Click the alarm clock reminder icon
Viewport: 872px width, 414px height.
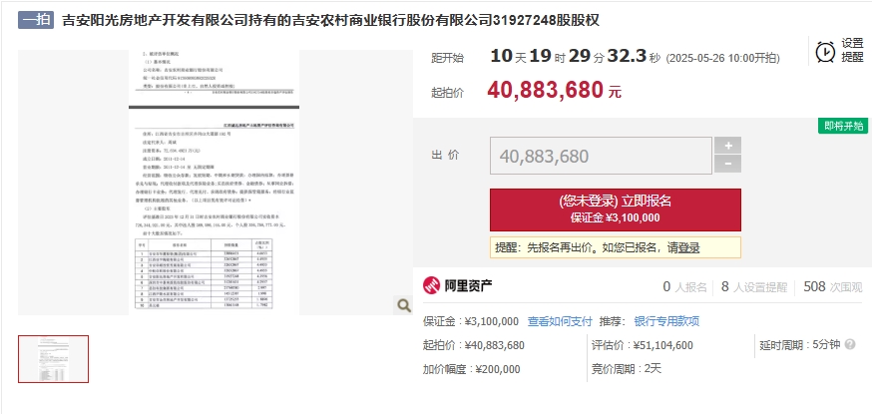[825, 52]
